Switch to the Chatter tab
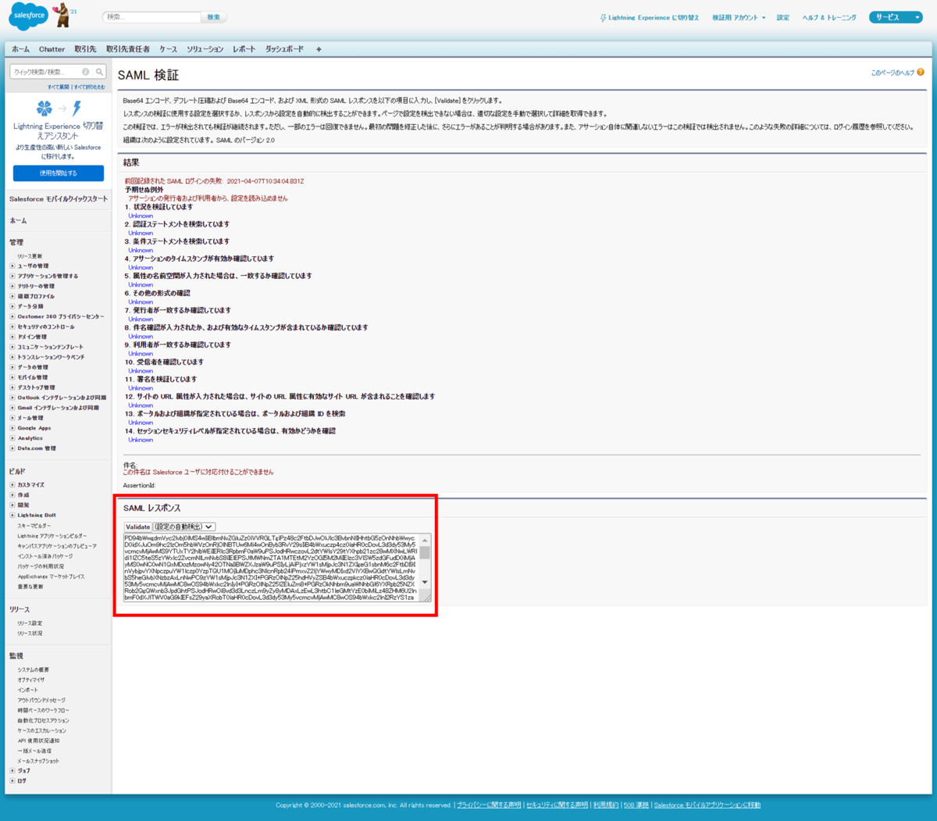Viewport: 937px width, 821px height. [52, 49]
